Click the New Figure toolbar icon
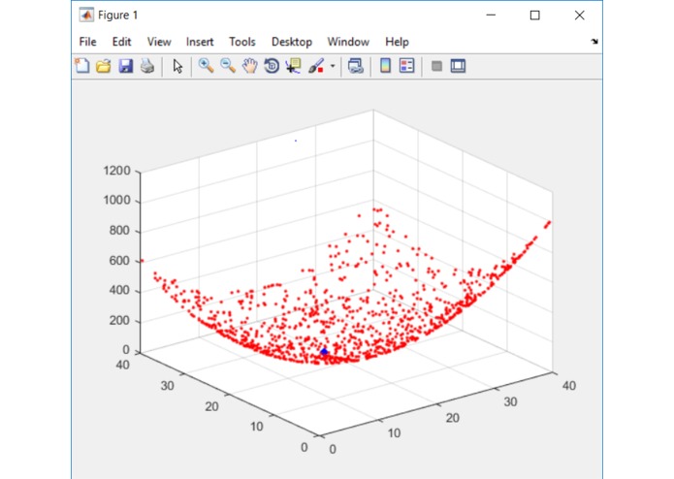The width and height of the screenshot is (674, 479). pyautogui.click(x=82, y=66)
